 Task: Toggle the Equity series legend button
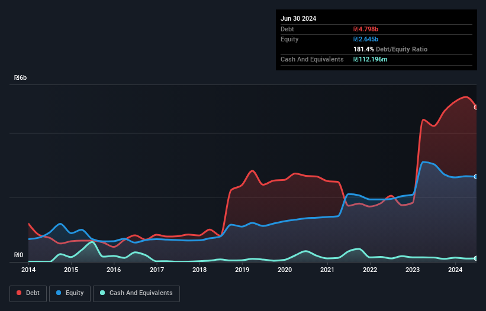pos(70,293)
